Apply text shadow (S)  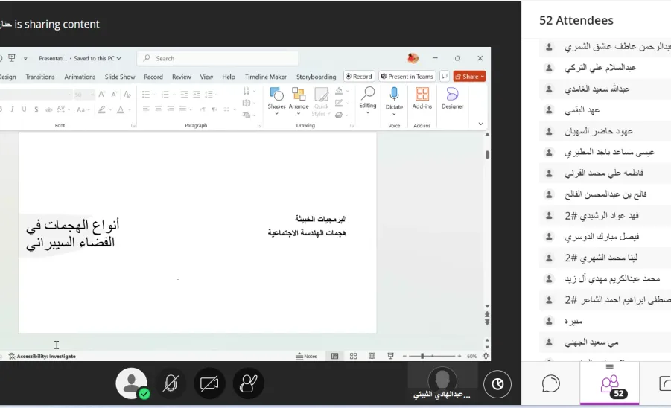click(x=36, y=109)
